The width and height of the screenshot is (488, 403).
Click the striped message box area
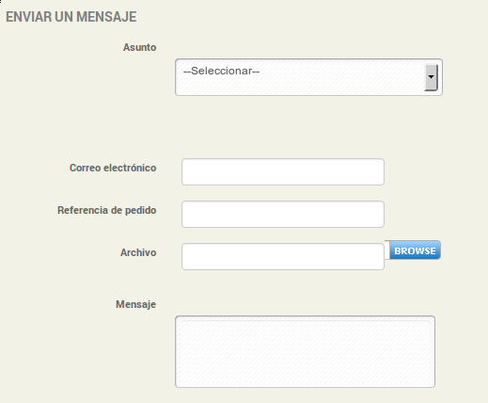pyautogui.click(x=305, y=352)
